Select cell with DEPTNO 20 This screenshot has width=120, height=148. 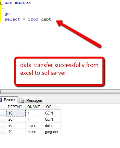(16, 119)
